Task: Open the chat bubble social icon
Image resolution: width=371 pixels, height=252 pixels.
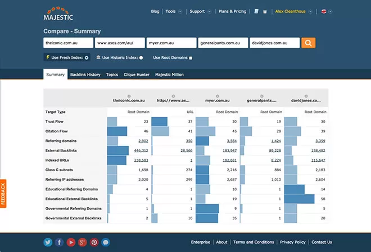Action: coord(106,242)
